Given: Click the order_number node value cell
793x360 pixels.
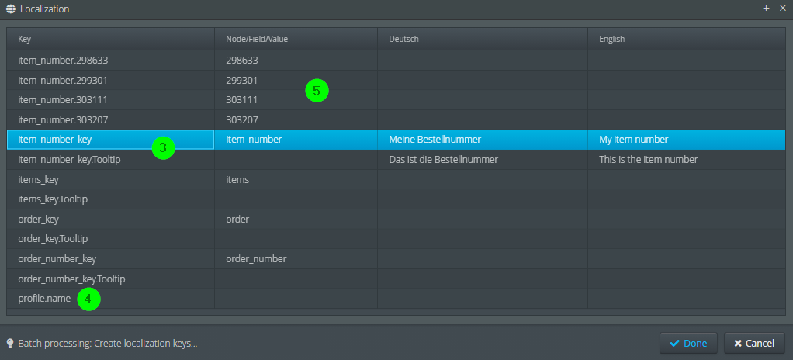Looking at the screenshot, I should click(x=296, y=259).
